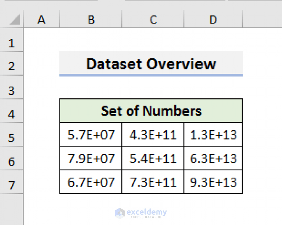
Task: Select row 4 header
Action: (11, 111)
